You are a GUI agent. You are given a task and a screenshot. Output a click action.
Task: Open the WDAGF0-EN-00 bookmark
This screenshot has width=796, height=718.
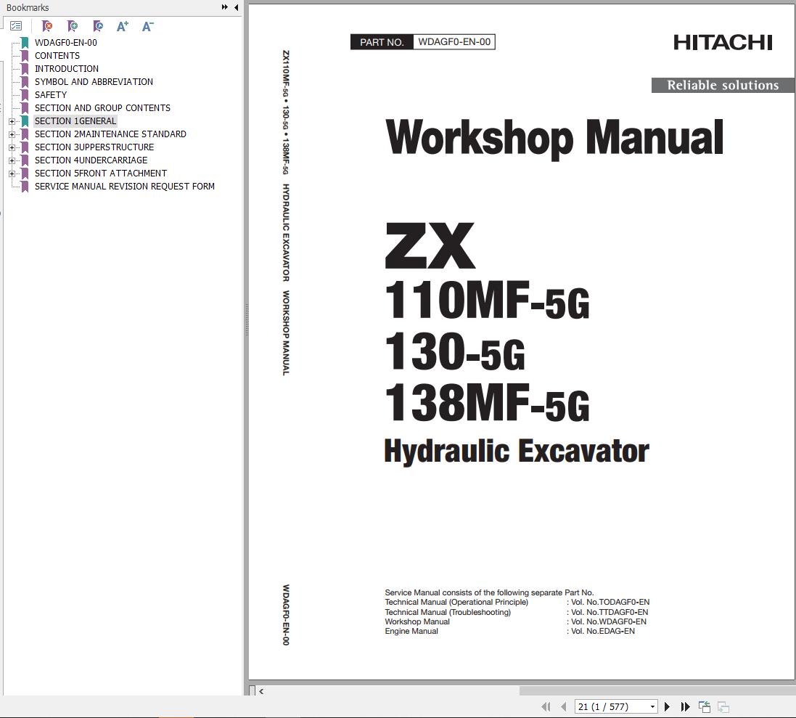click(x=65, y=43)
